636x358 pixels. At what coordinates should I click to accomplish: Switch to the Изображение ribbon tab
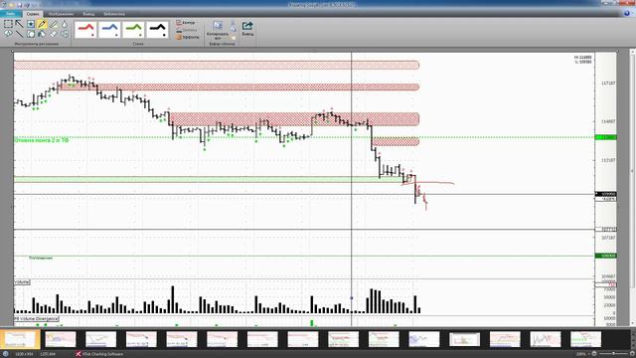coord(61,14)
